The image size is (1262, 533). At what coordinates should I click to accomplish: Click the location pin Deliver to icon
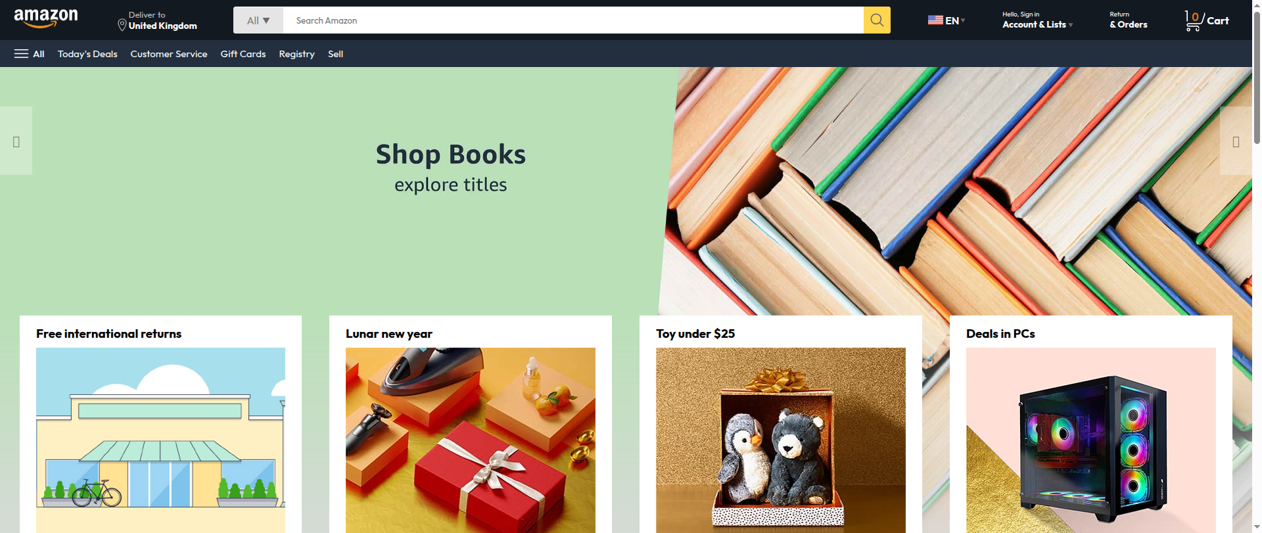point(122,25)
